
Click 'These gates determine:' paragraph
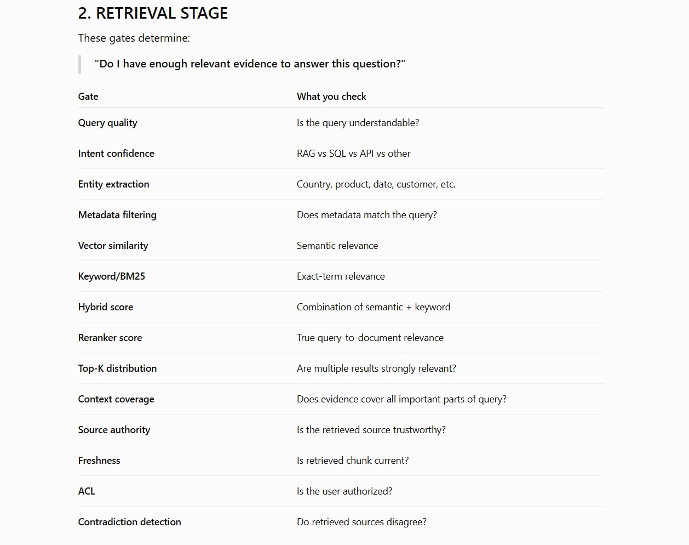click(x=134, y=38)
